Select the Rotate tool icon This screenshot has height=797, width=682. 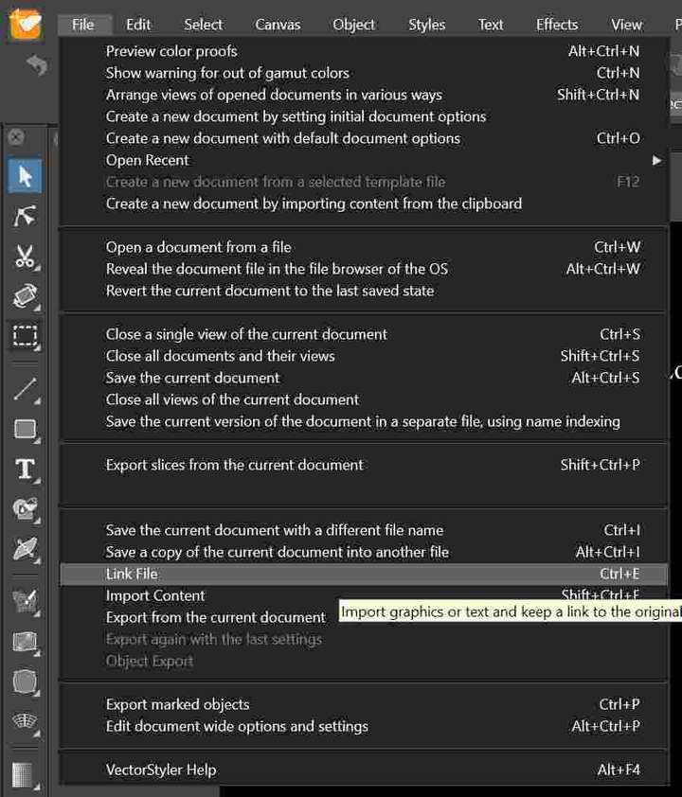pyautogui.click(x=25, y=296)
